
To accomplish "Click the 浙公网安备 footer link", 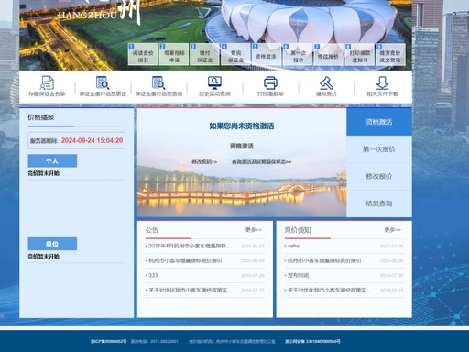I will click(312, 341).
